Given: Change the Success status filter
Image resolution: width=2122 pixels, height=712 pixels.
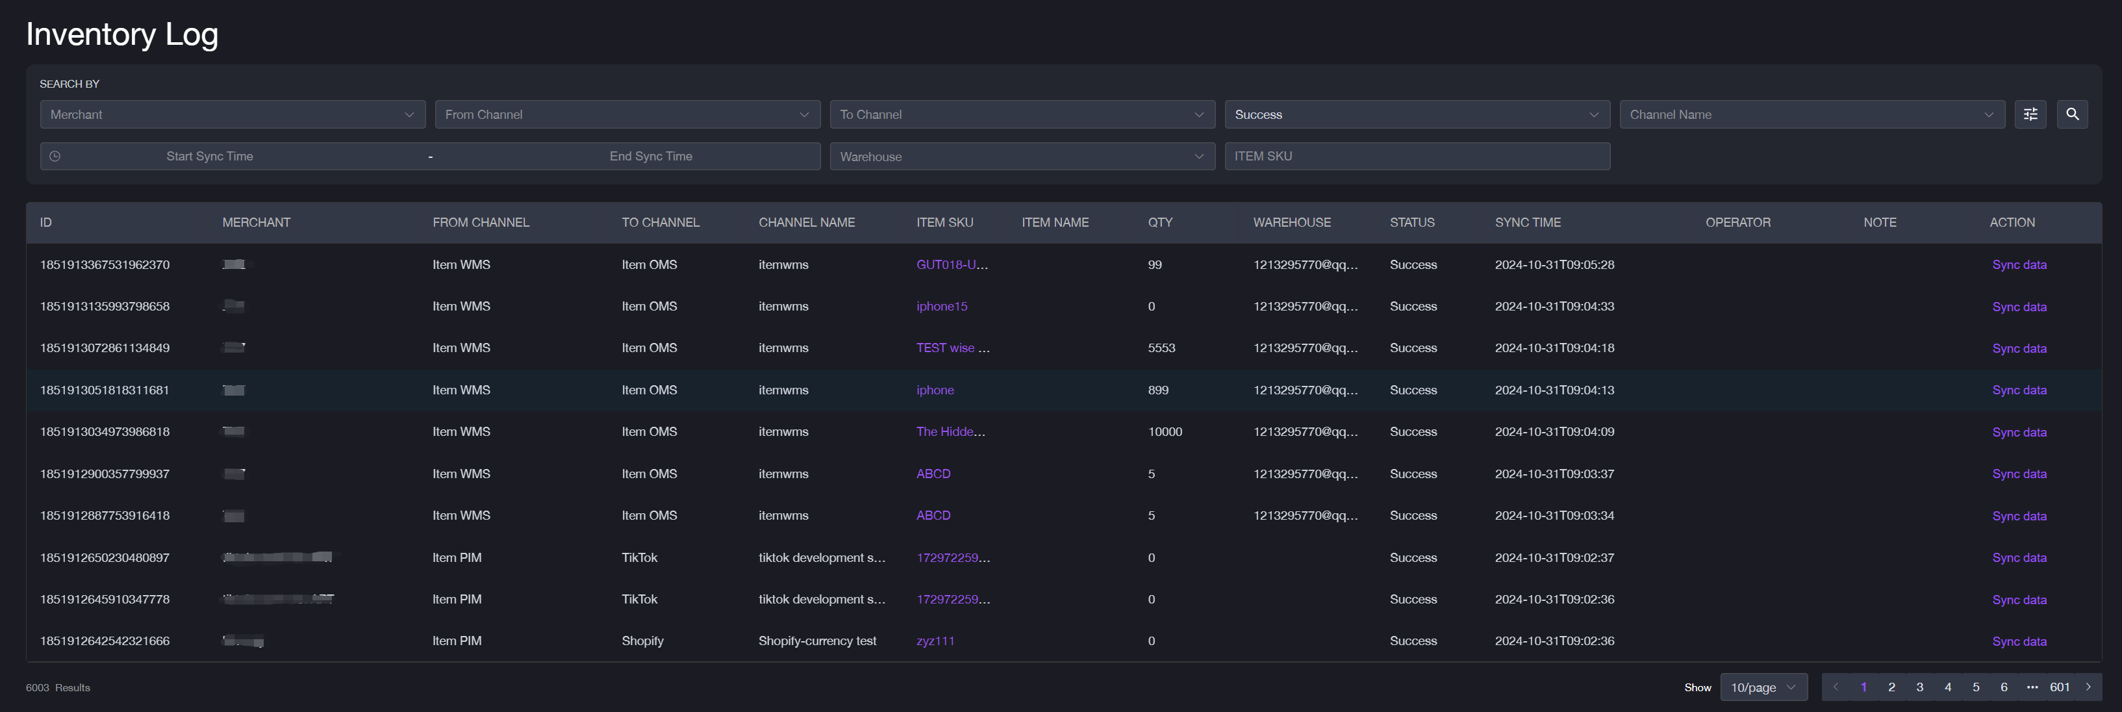Looking at the screenshot, I should (1417, 114).
